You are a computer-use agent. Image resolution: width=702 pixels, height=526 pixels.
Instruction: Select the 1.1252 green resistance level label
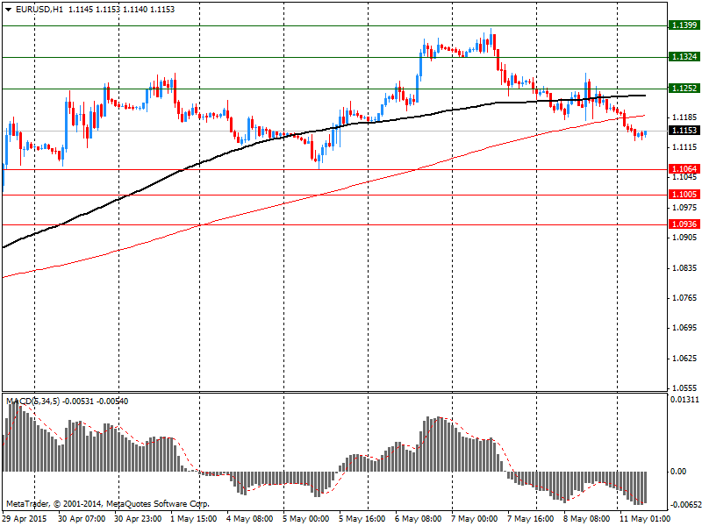[x=684, y=89]
